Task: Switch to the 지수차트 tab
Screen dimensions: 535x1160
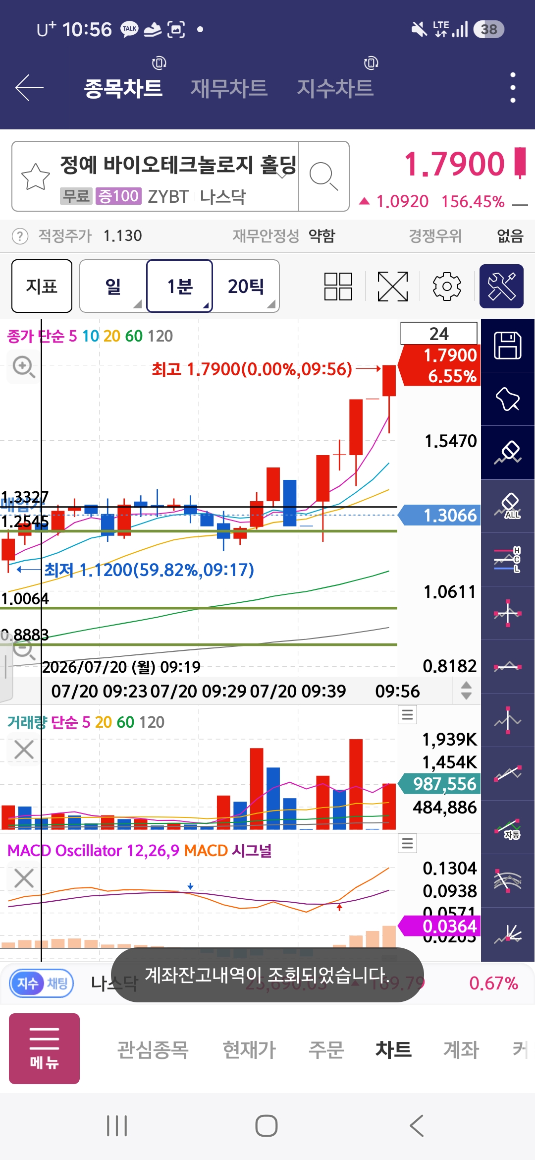Action: [x=335, y=88]
